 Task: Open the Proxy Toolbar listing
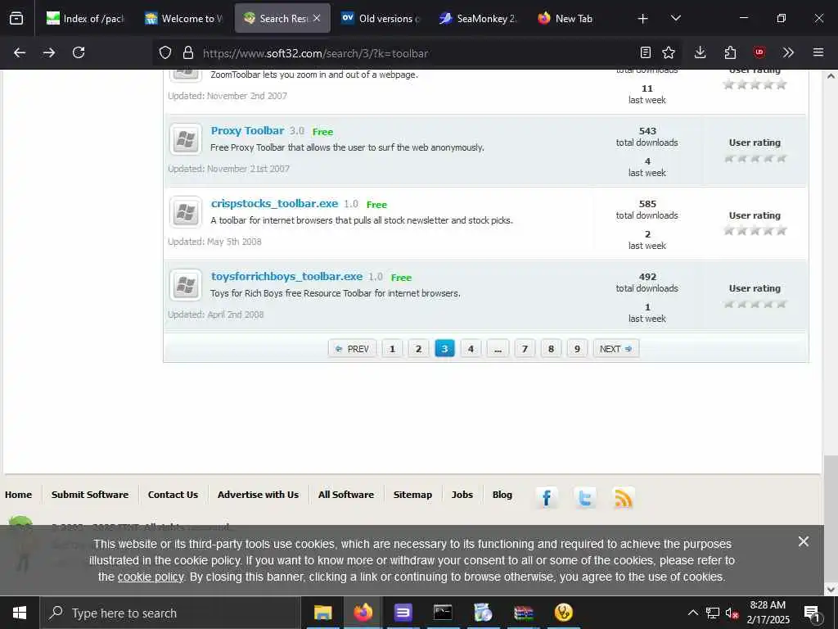click(247, 130)
